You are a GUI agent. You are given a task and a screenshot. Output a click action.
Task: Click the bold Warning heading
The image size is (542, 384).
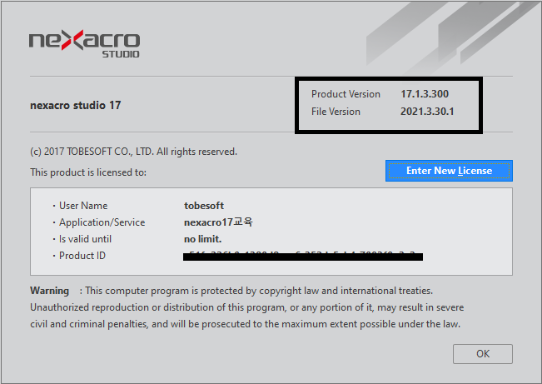click(x=50, y=291)
